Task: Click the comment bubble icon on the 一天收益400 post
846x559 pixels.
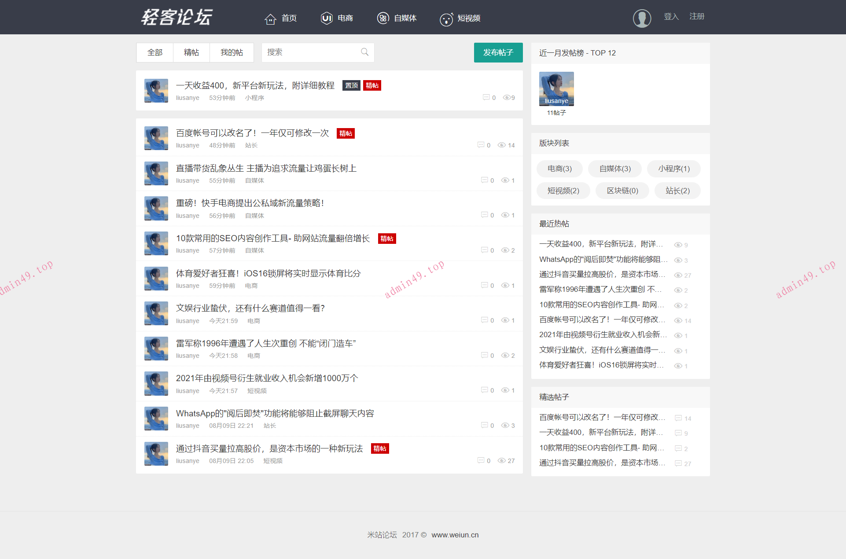Action: tap(486, 98)
